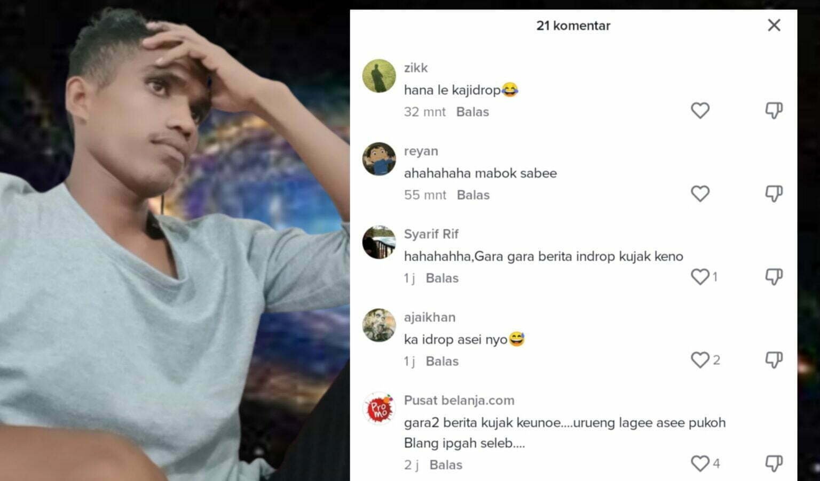The height and width of the screenshot is (481, 820).
Task: Like Syarif Rif's comment
Action: pos(700,277)
